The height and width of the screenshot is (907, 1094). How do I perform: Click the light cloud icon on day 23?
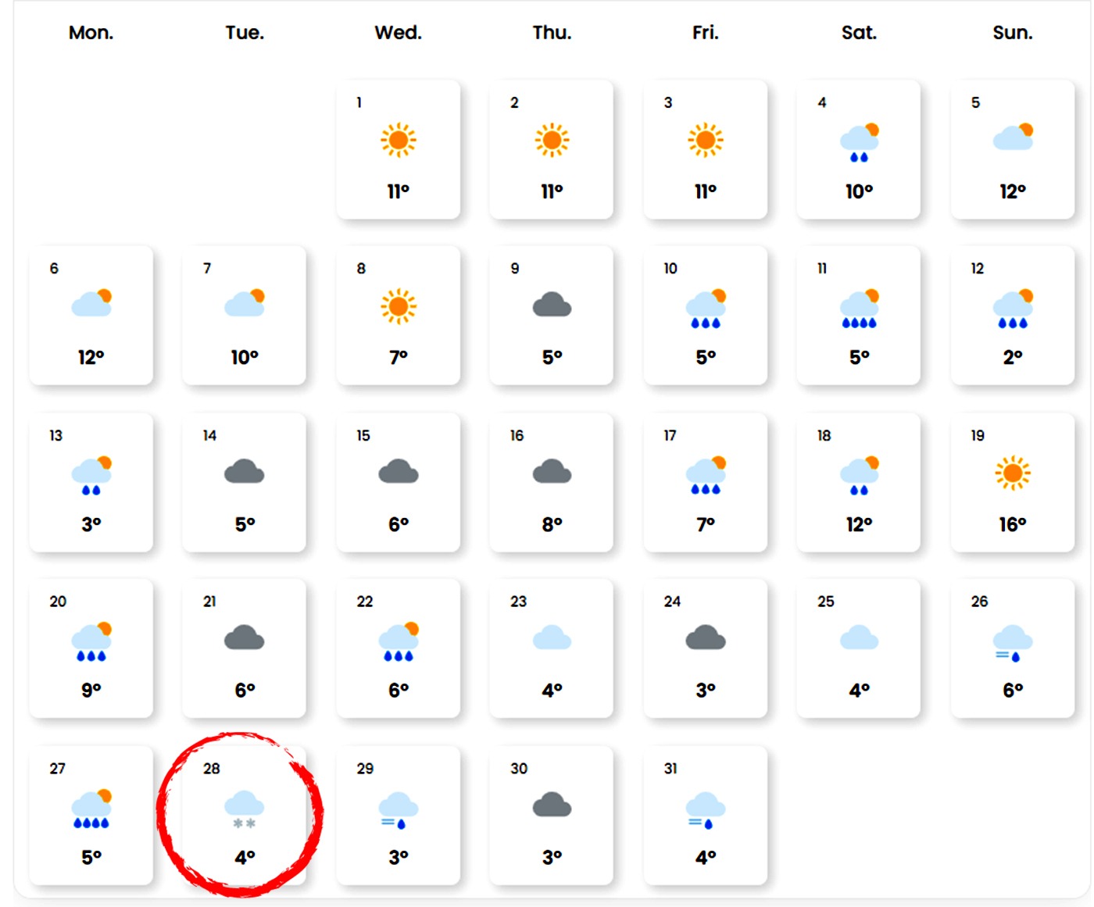point(552,638)
